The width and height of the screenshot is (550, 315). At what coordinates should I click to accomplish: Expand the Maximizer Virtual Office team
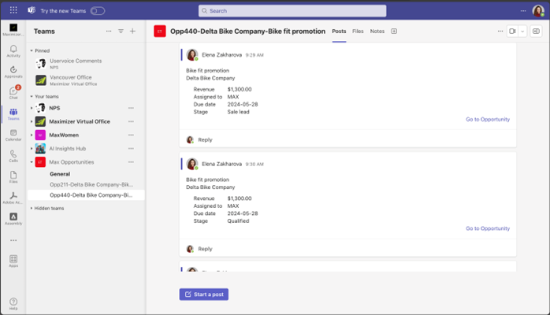(32, 121)
